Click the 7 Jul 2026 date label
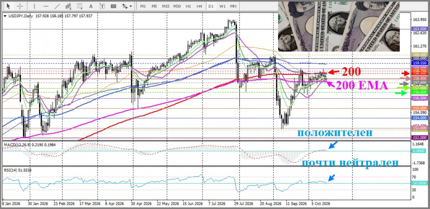This screenshot has height=209, width=430. pos(217,204)
